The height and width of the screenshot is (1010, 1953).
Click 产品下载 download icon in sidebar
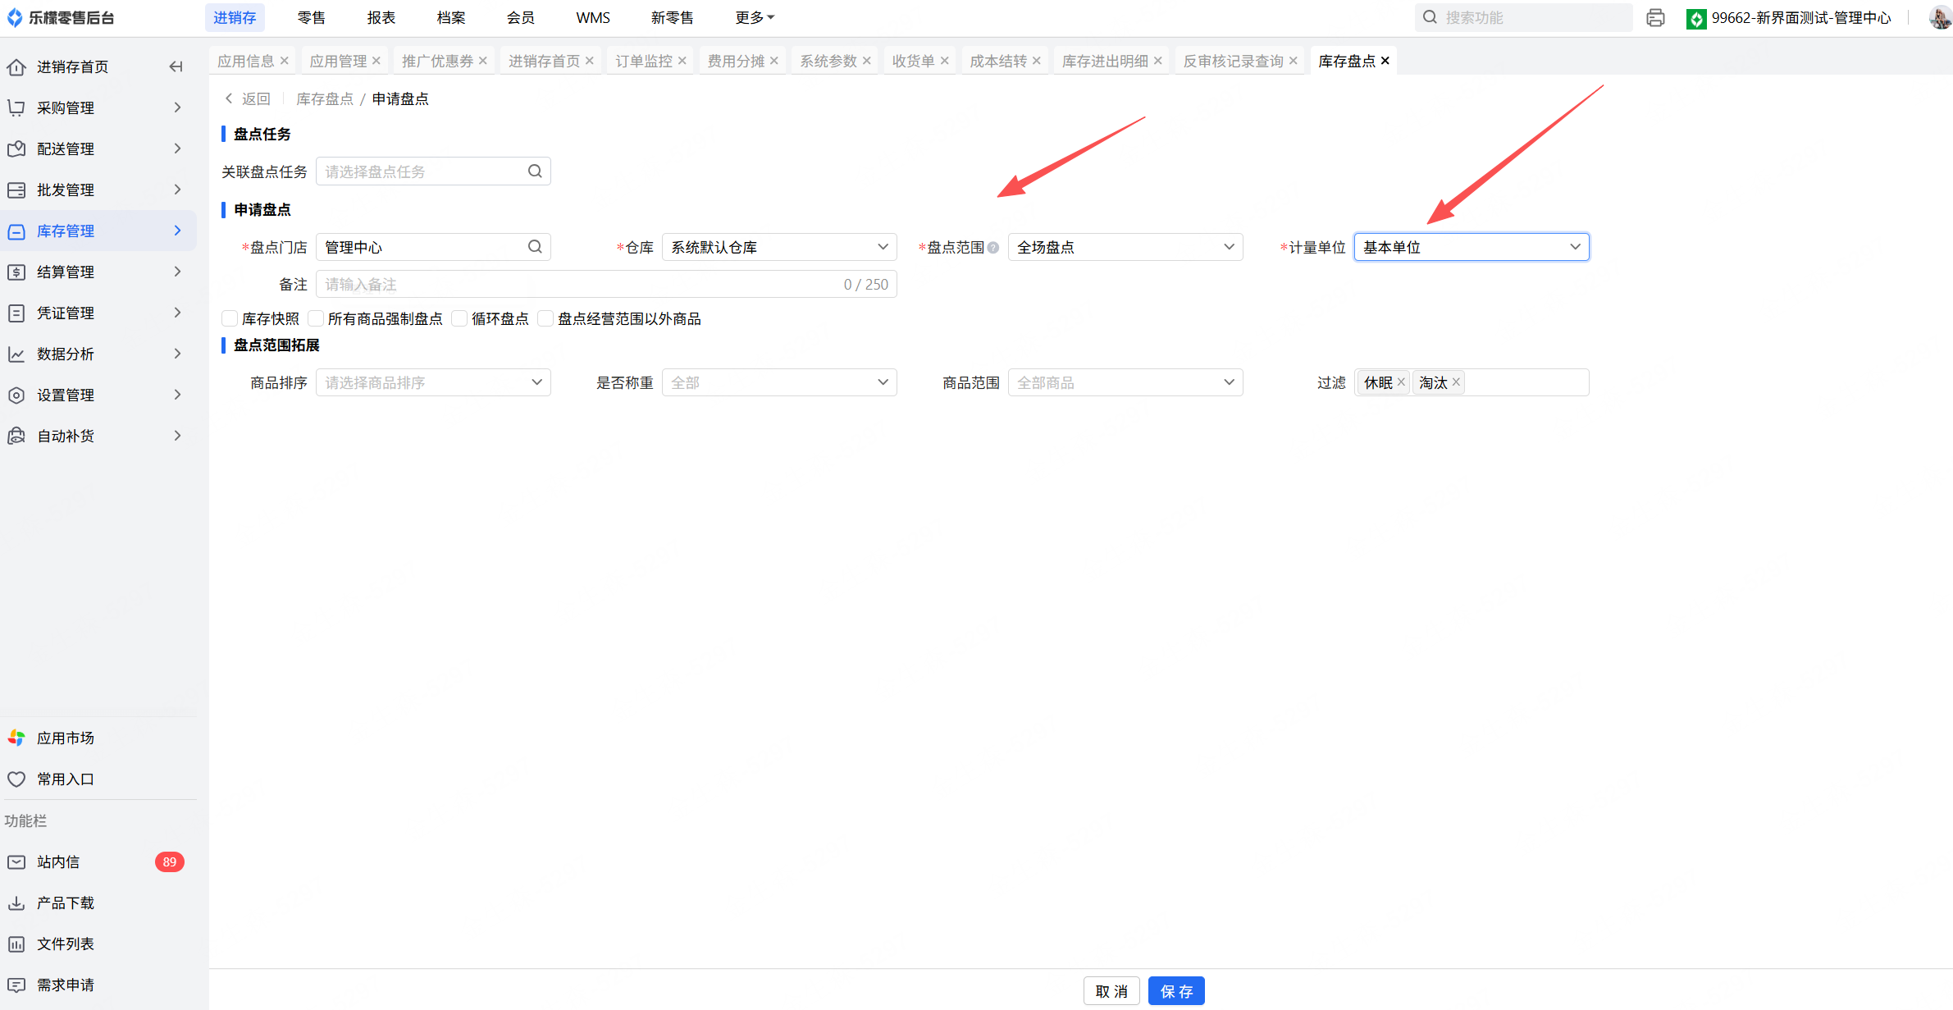pyautogui.click(x=16, y=903)
